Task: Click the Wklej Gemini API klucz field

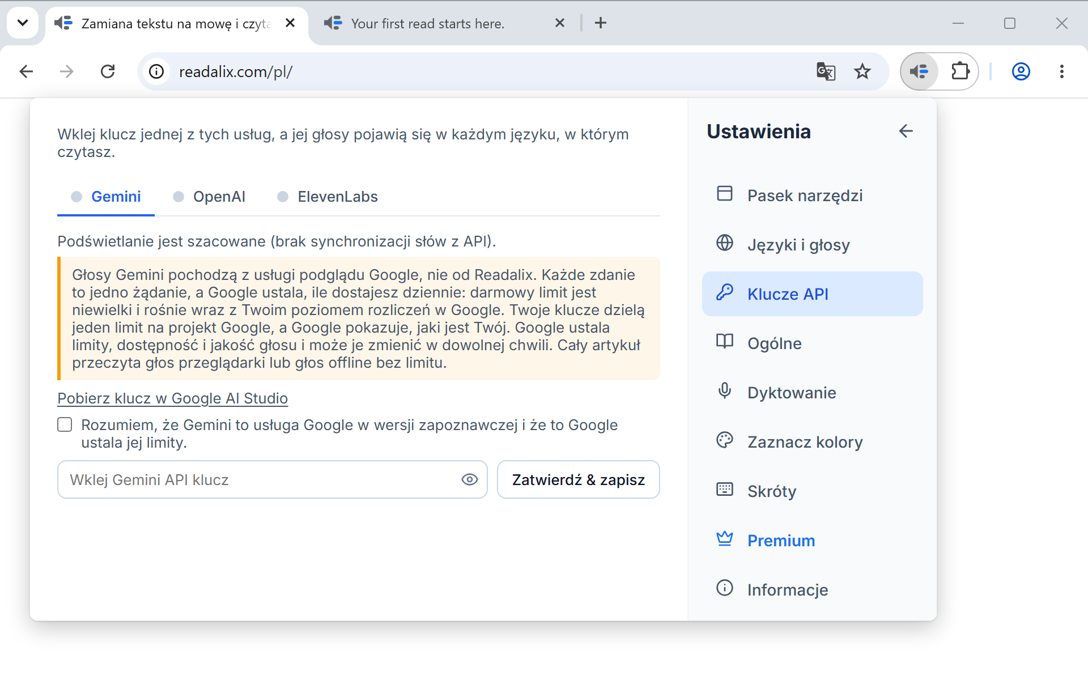Action: tap(272, 479)
